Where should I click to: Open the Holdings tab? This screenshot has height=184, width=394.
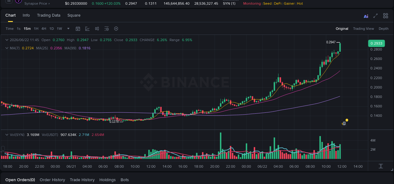coord(107,180)
